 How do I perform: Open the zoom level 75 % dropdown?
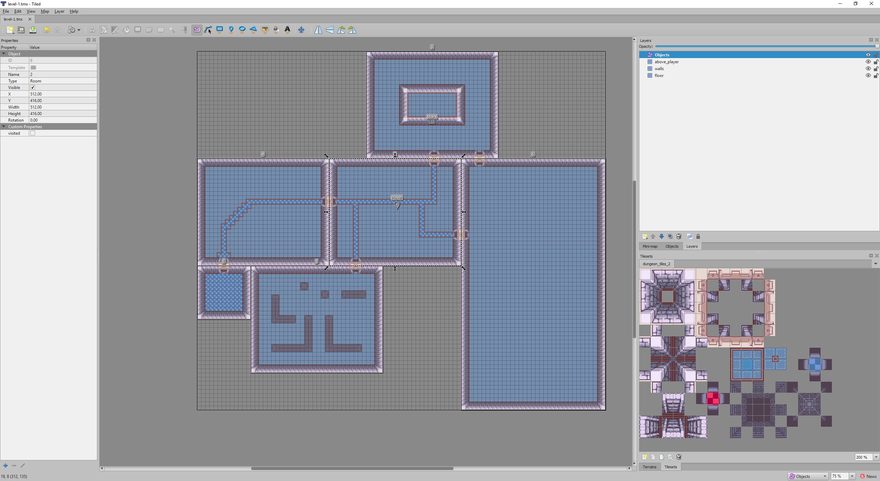852,476
